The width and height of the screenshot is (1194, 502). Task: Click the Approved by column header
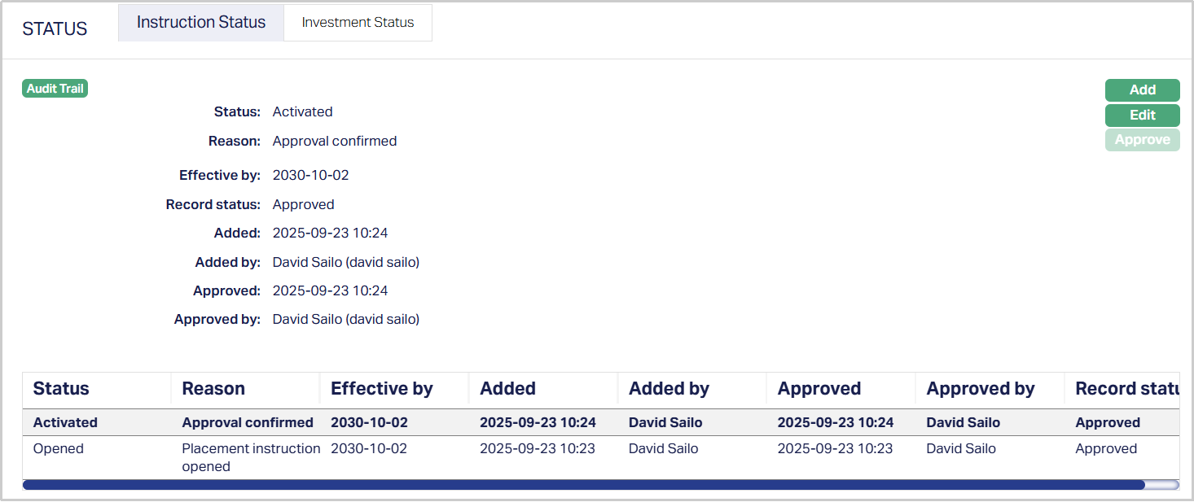pyautogui.click(x=980, y=389)
